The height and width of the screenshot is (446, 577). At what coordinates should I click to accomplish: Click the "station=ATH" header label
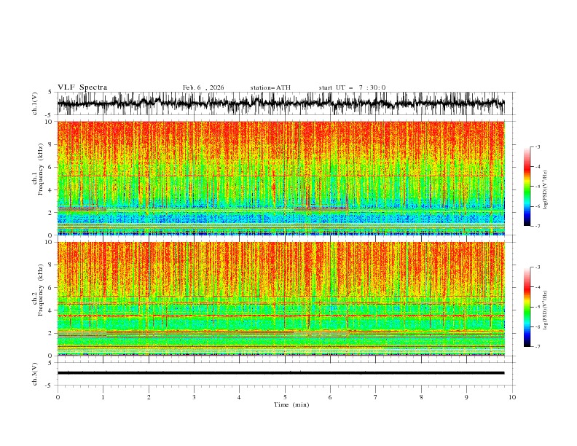point(270,87)
